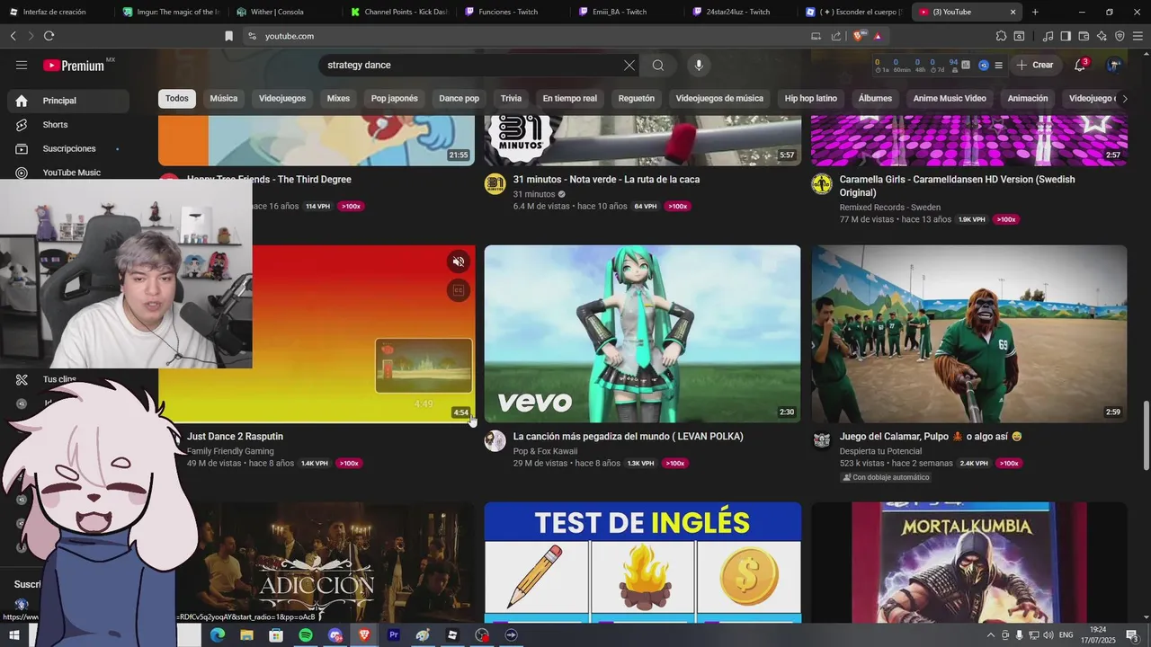Switch to the Imgur browser tab
This screenshot has width=1151, height=647.
click(x=170, y=12)
